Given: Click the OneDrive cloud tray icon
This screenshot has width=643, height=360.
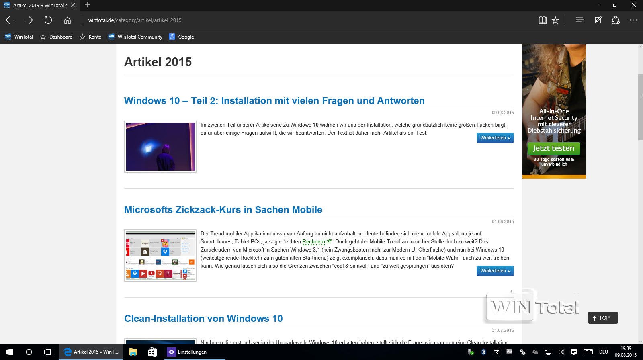Looking at the screenshot, I should (535, 352).
